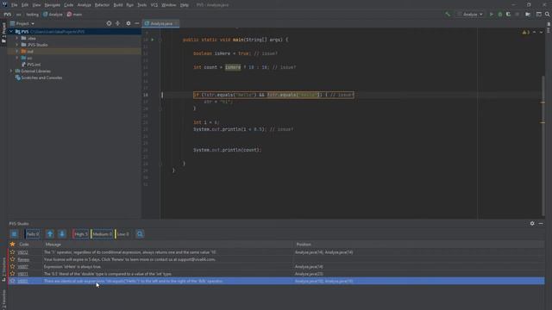
Task: Click the run anything window icon
Action: coord(539,15)
